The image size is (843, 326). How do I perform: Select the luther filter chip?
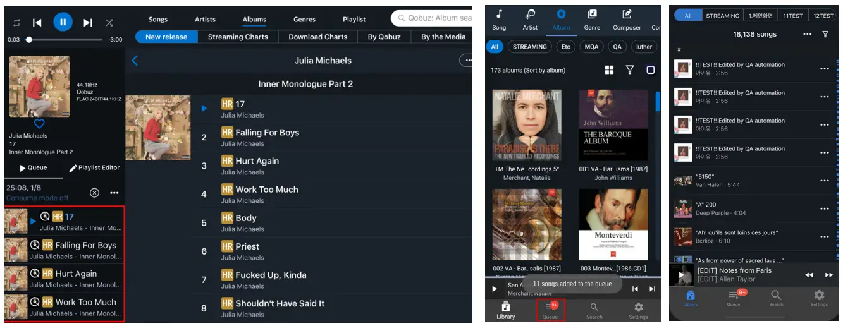coord(644,47)
